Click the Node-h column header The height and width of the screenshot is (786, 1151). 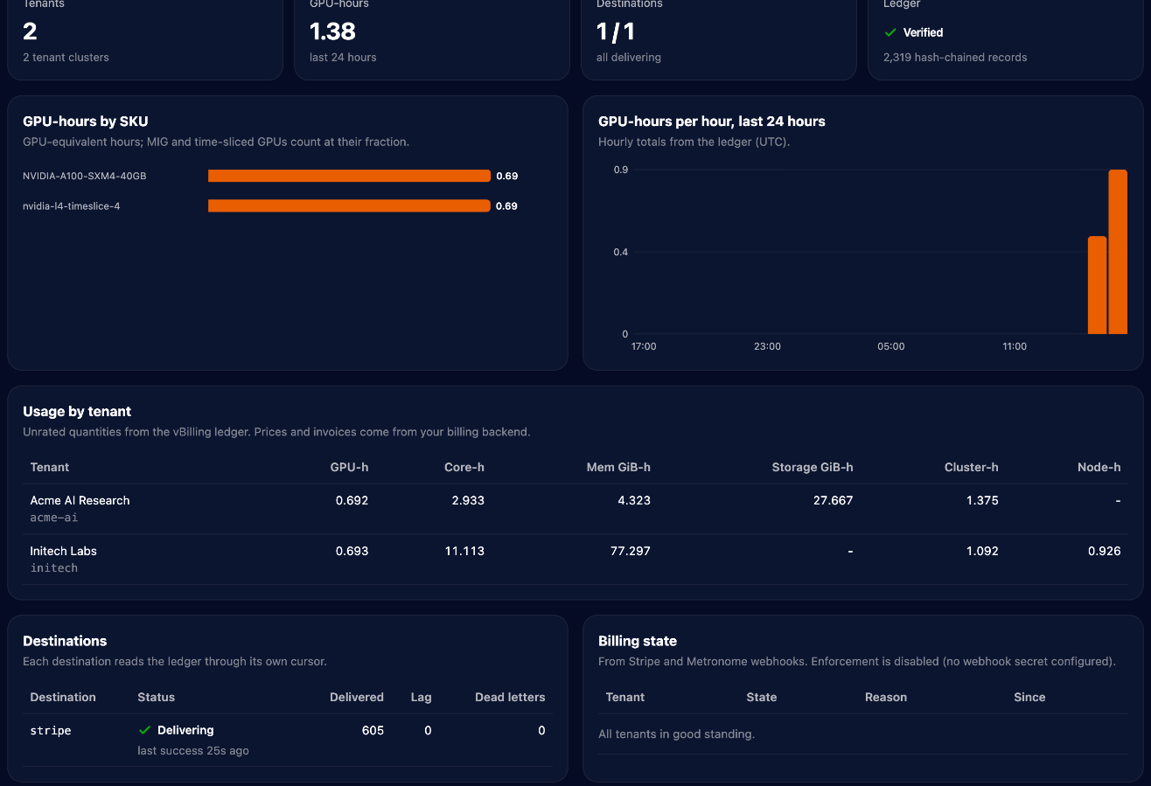click(1099, 467)
